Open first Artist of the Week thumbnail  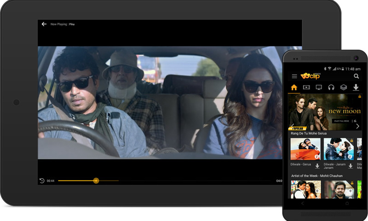click(x=305, y=190)
